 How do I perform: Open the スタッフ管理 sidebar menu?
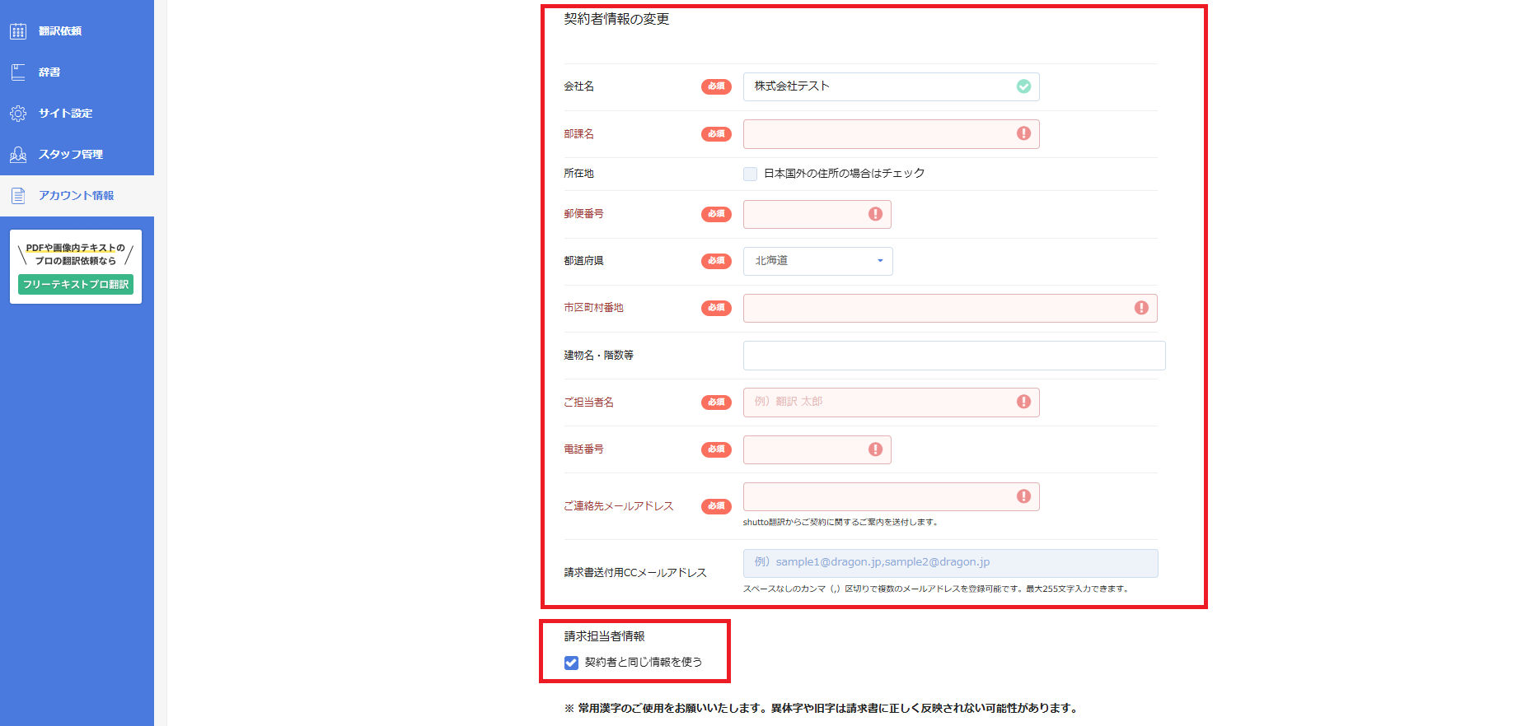[x=77, y=155]
